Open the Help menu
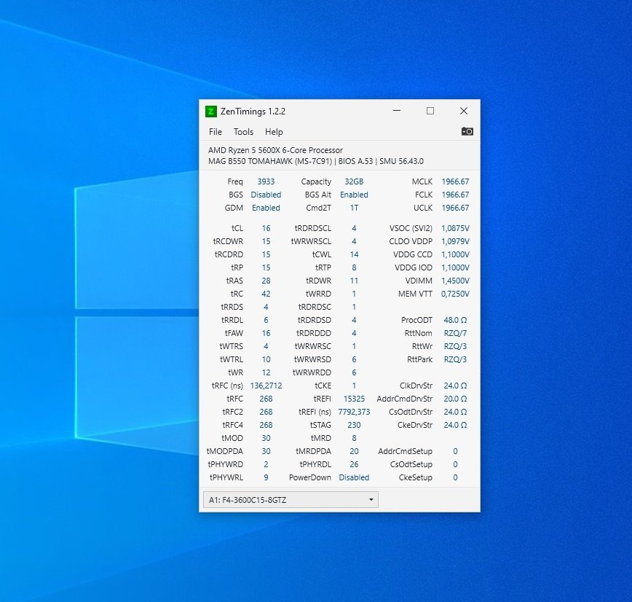The width and height of the screenshot is (632, 602). [274, 132]
